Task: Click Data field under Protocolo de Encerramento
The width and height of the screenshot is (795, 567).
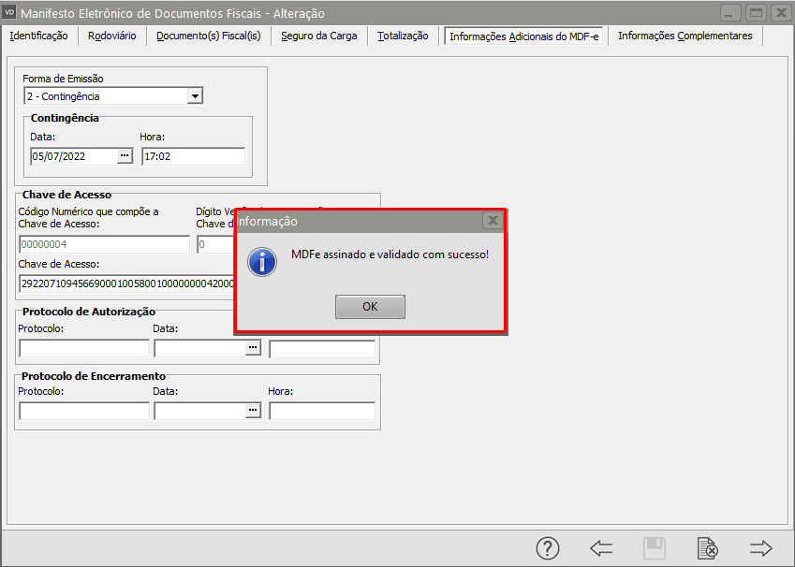Action: point(200,411)
